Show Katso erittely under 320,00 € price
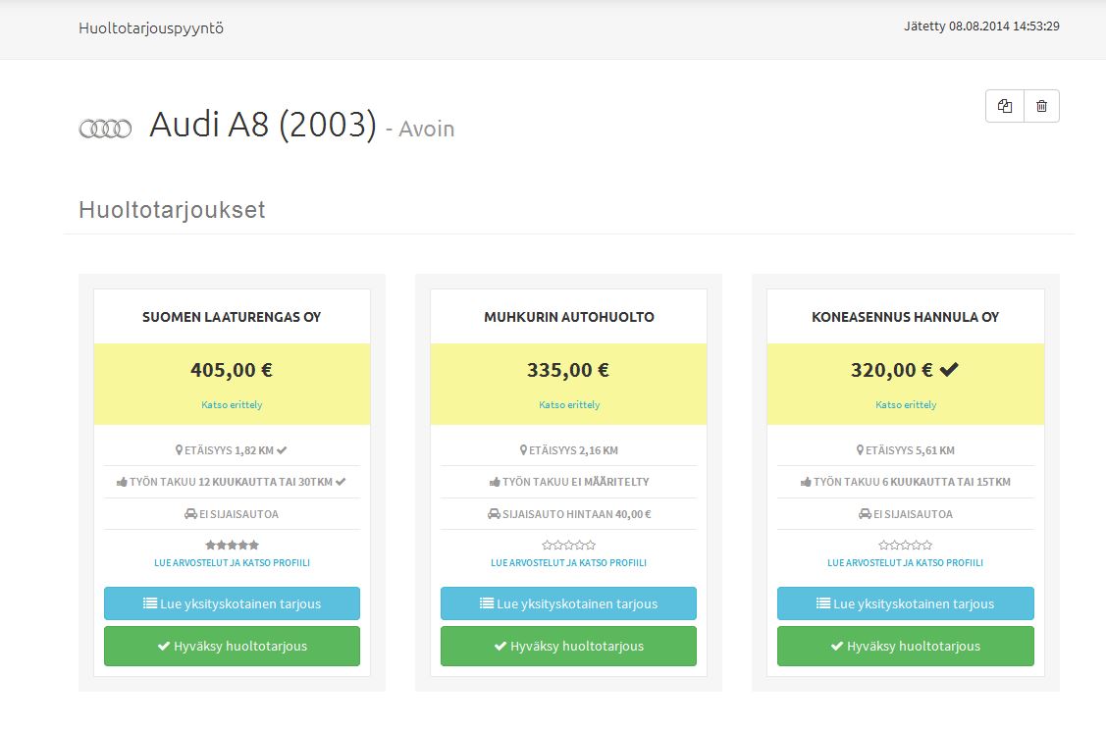 (905, 404)
